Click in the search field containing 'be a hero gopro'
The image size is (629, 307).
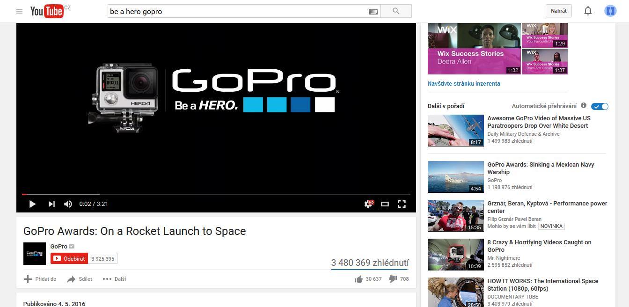(238, 11)
